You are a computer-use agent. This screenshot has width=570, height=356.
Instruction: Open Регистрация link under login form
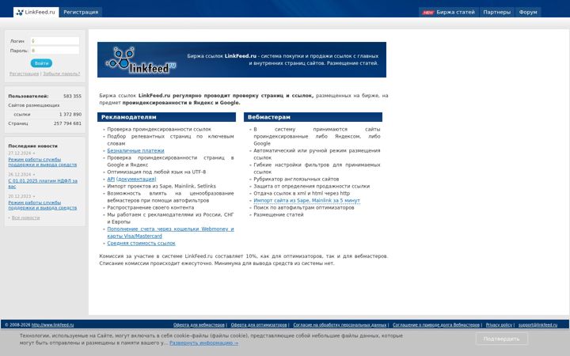(x=24, y=74)
